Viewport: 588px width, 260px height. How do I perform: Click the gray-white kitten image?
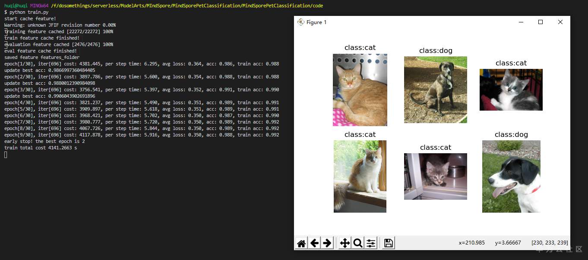pyautogui.click(x=511, y=90)
